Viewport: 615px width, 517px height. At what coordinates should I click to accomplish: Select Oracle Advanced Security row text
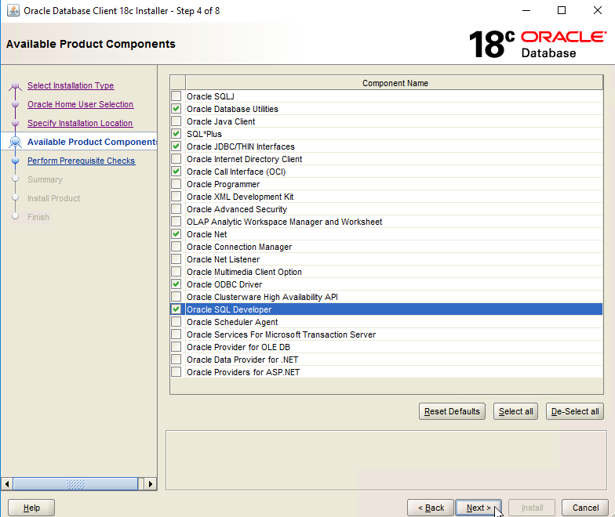237,209
